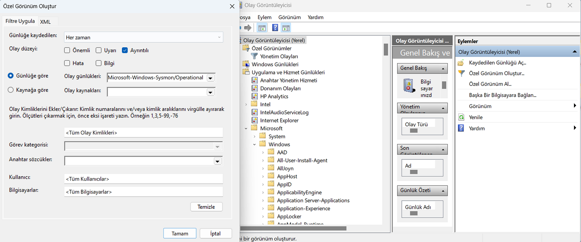Select the Günlüğe göre radio button

point(11,76)
